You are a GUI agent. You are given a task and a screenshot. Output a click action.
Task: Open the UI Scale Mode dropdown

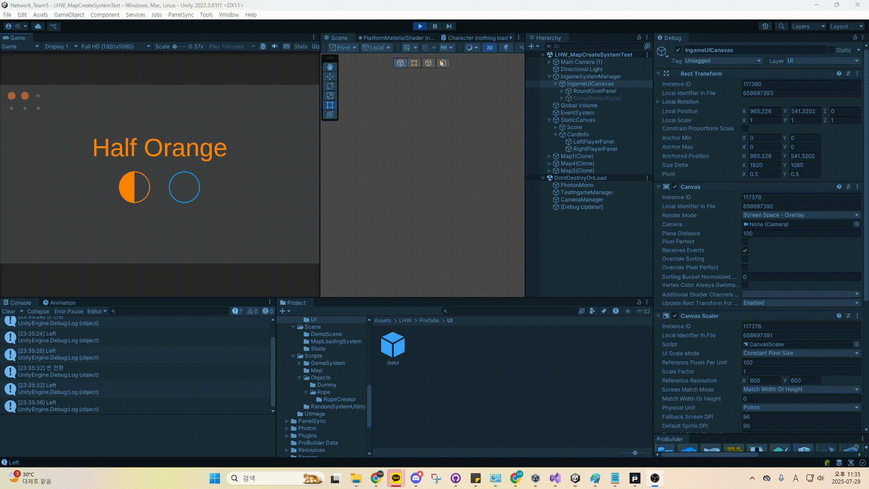click(x=800, y=353)
